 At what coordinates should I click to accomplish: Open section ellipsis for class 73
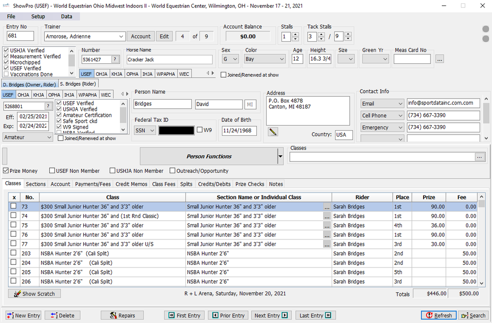[327, 207]
